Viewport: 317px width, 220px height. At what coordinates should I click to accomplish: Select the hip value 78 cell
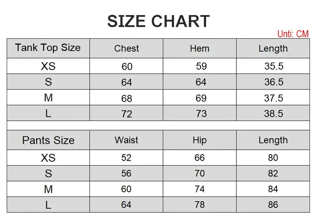tap(199, 205)
